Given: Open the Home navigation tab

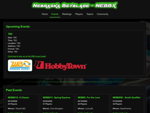Looking at the screenshot, I should [45, 14].
